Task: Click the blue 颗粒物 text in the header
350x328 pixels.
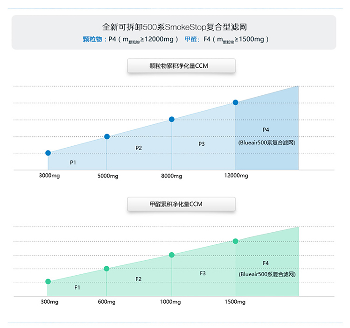Action: (92, 40)
